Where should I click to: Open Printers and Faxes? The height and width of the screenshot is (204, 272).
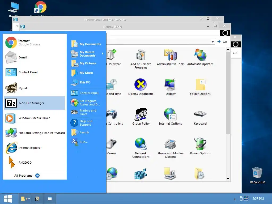pos(87,112)
